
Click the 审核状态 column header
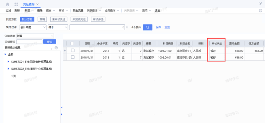click(x=217, y=44)
